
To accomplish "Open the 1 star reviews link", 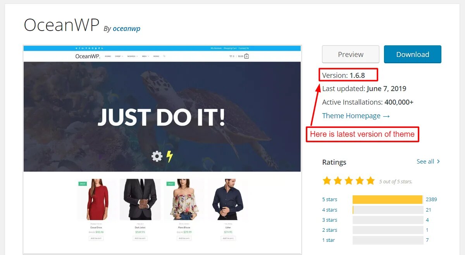I will 329,240.
